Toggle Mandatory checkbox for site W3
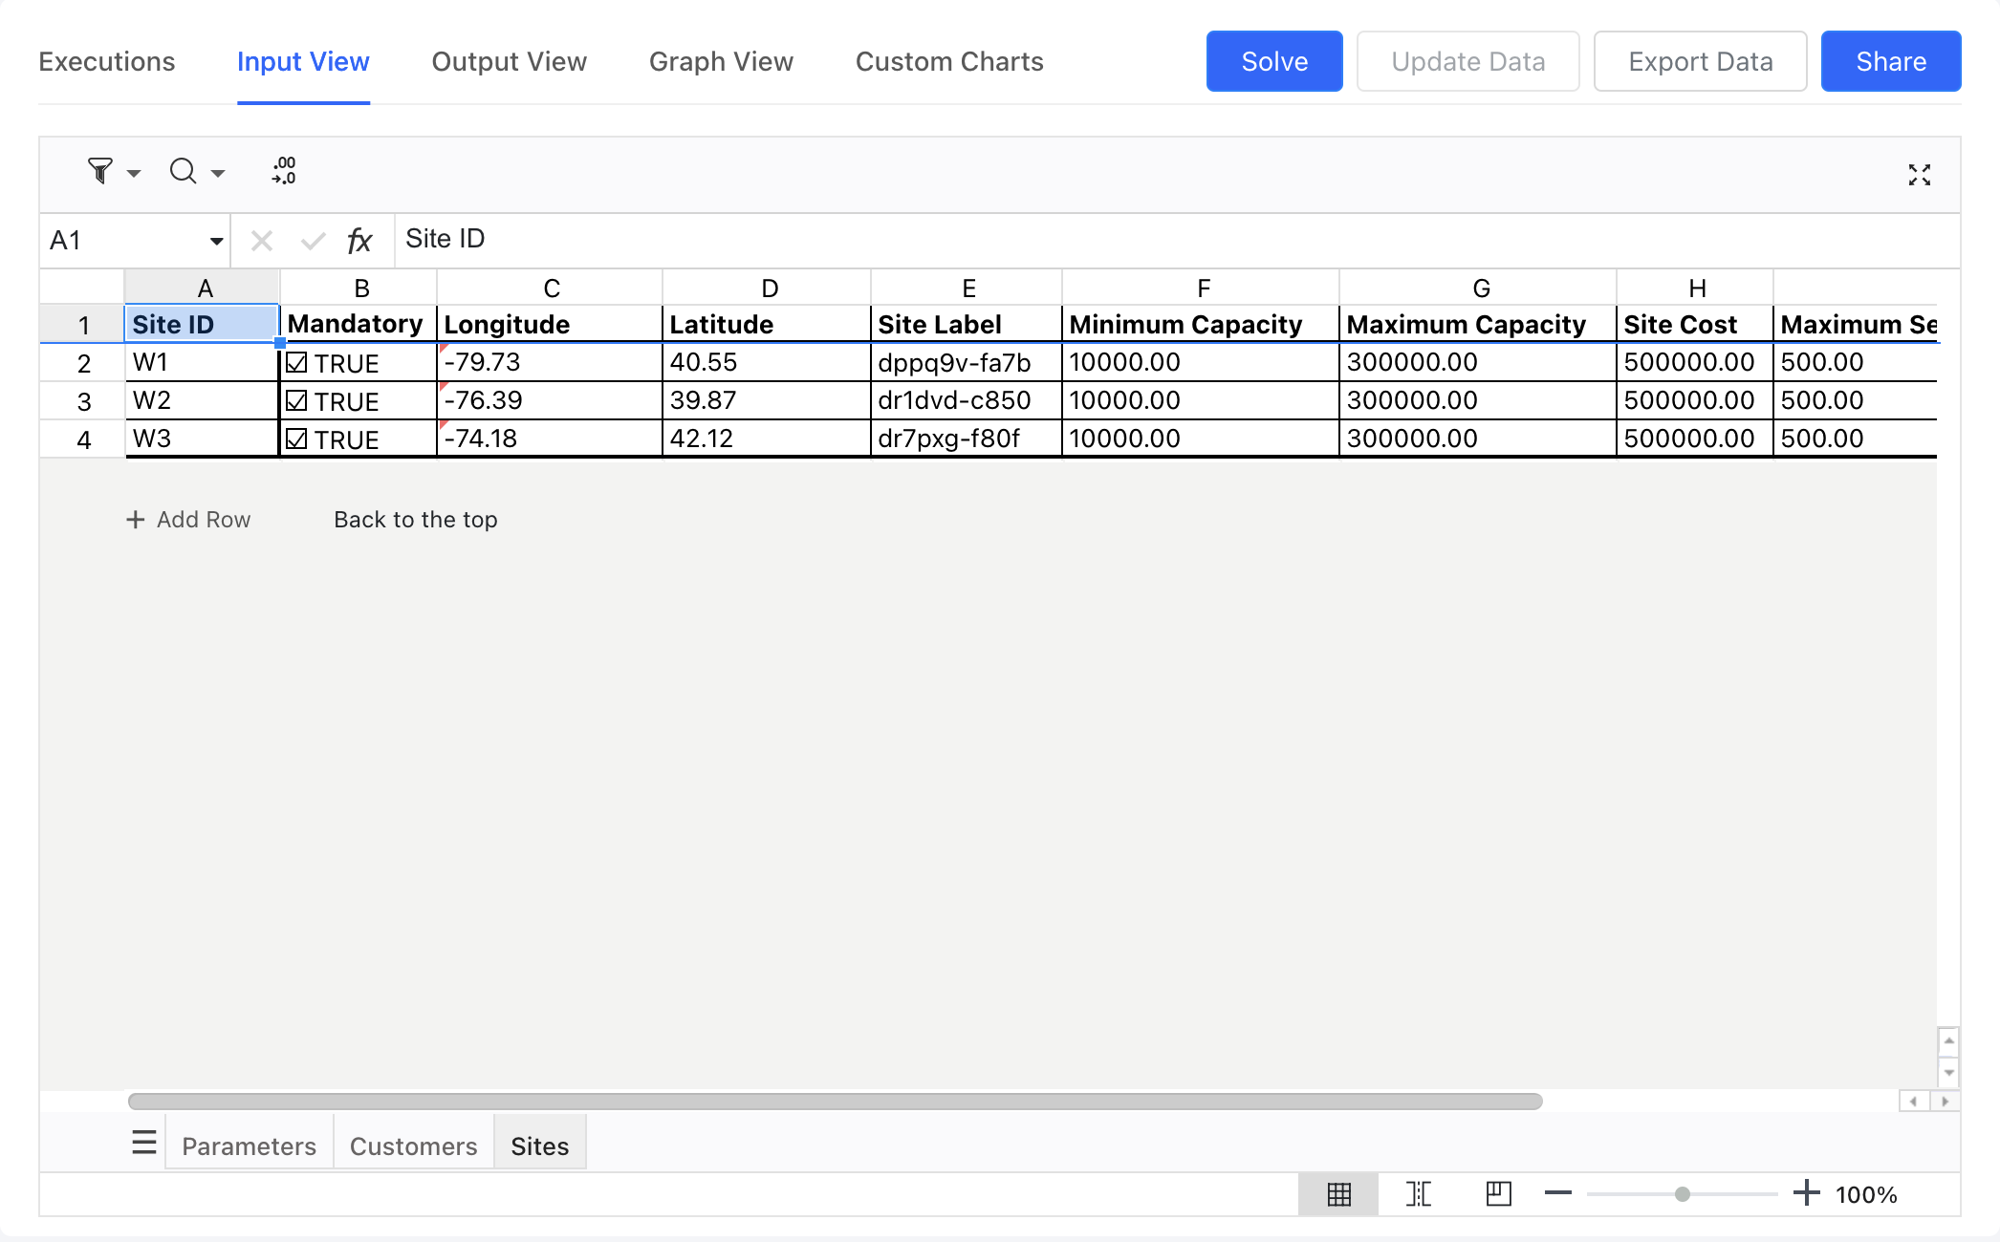 click(x=296, y=439)
